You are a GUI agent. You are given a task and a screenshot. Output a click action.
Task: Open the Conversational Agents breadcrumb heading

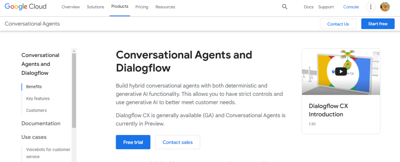(x=32, y=24)
